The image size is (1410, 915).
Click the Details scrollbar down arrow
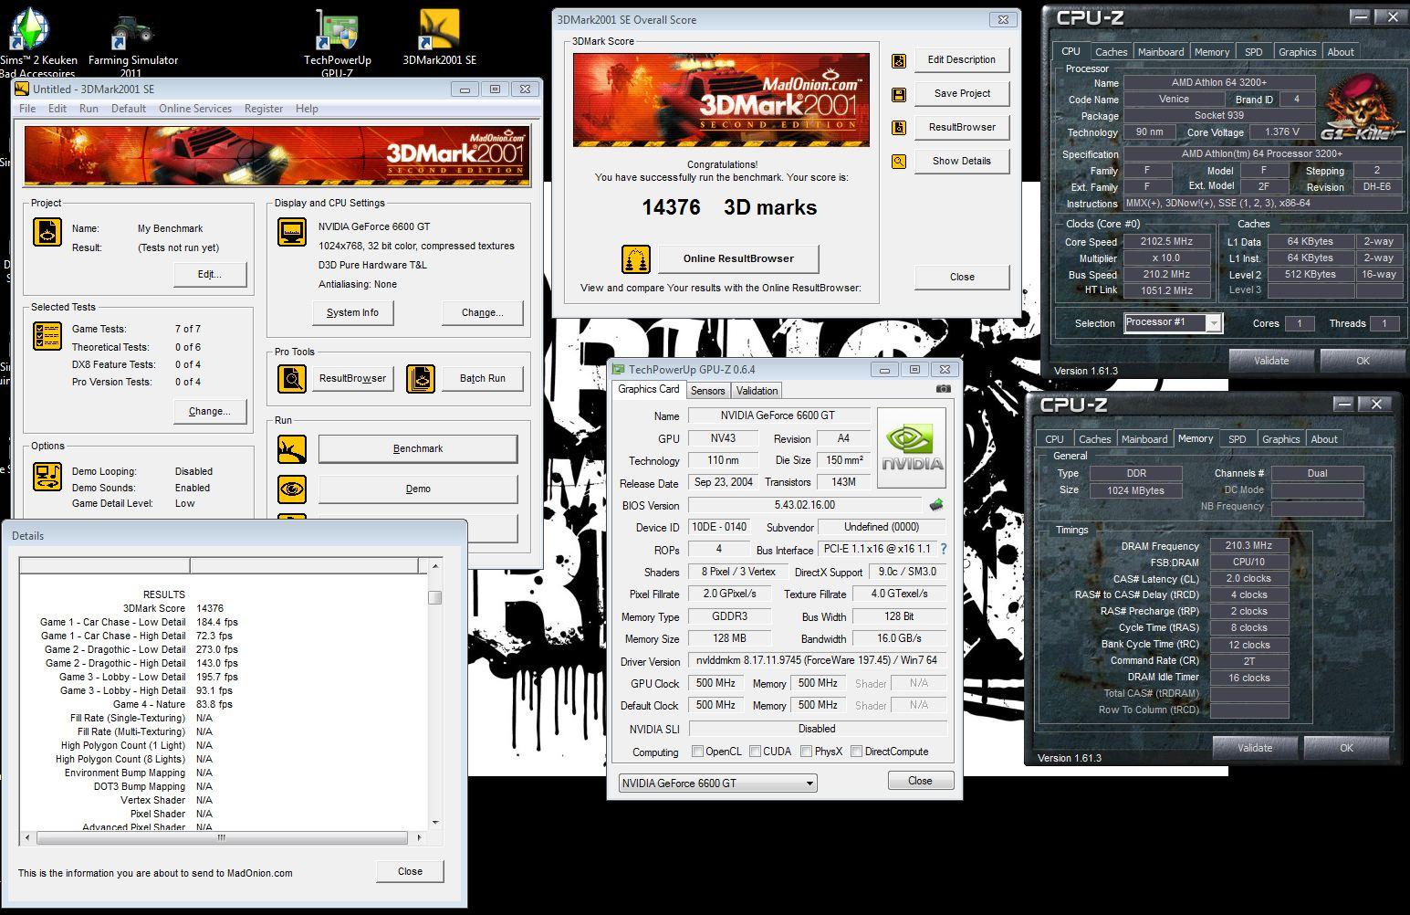coord(434,822)
